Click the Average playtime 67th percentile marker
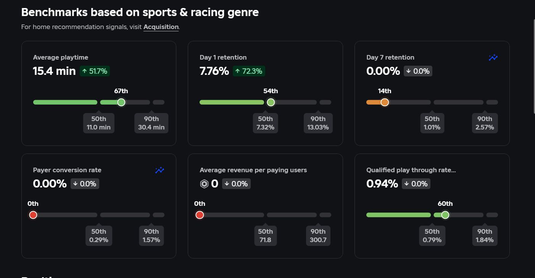Viewport: 535px width, 278px height. tap(121, 102)
